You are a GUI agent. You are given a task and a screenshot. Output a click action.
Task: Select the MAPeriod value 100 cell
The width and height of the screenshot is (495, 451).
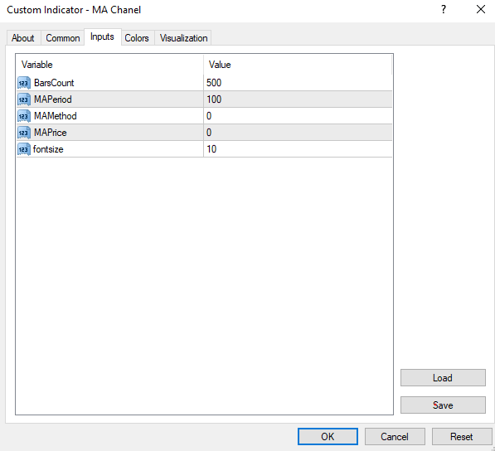pyautogui.click(x=298, y=99)
